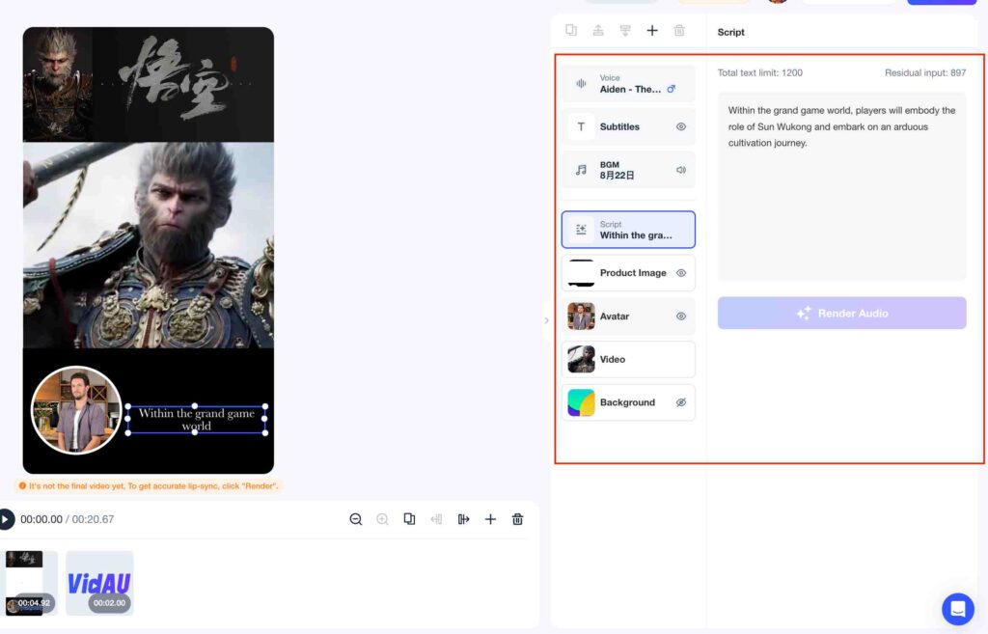
Task: Open the chat support bubble
Action: pos(958,609)
